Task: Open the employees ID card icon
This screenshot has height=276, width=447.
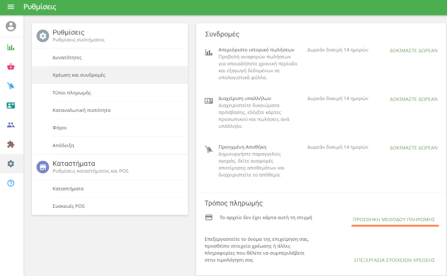Action: pos(11,106)
